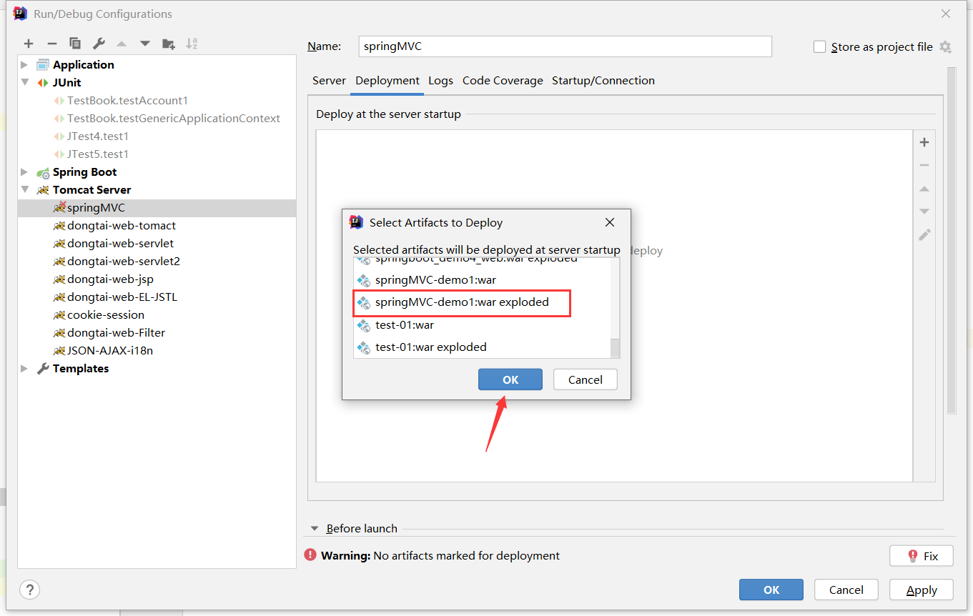The height and width of the screenshot is (616, 973).
Task: Close the Run/Debug Configurations window
Action: (946, 14)
